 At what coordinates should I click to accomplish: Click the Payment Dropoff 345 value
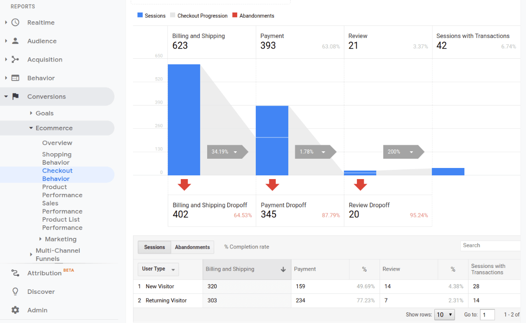(x=269, y=214)
